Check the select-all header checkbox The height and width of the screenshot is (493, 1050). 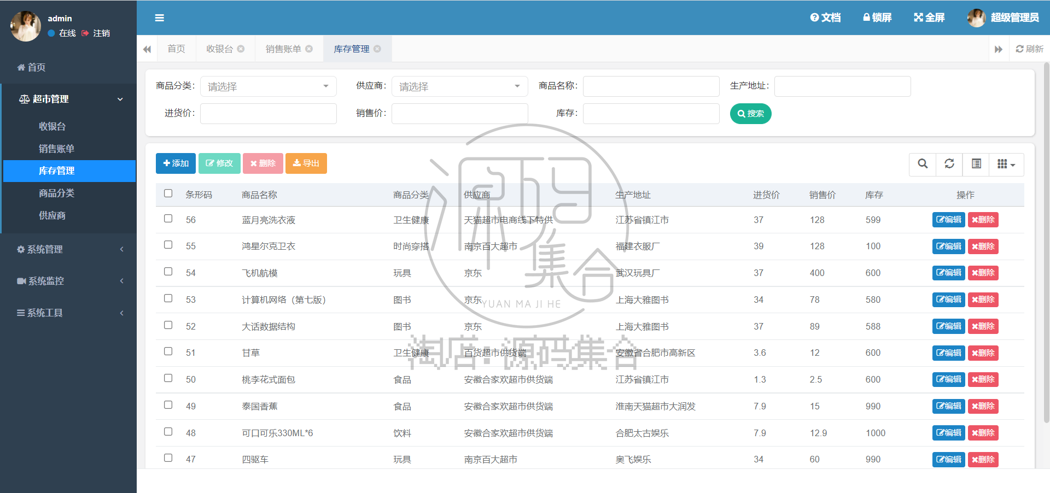(x=168, y=193)
